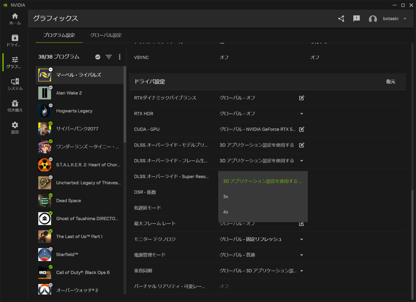Expand the RTX HDR dropdown
Screen dimensions: 416x302
tap(301, 114)
